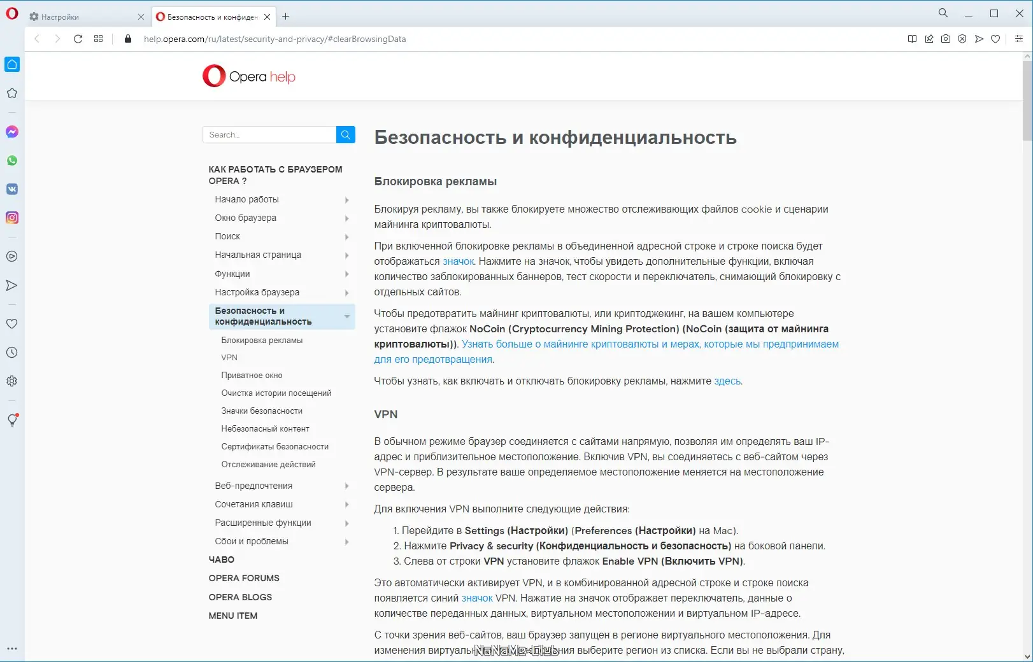Collapse the 'Безопасность и конфиденциальность' section arrow
Viewport: 1033px width, 662px height.
pos(347,316)
